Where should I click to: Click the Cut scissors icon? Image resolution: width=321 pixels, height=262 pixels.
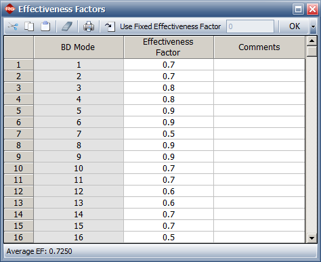[x=13, y=26]
